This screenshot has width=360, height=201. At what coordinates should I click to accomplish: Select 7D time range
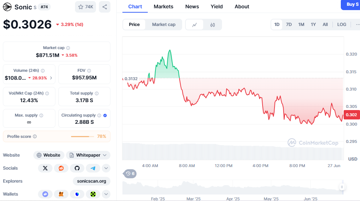point(289,25)
